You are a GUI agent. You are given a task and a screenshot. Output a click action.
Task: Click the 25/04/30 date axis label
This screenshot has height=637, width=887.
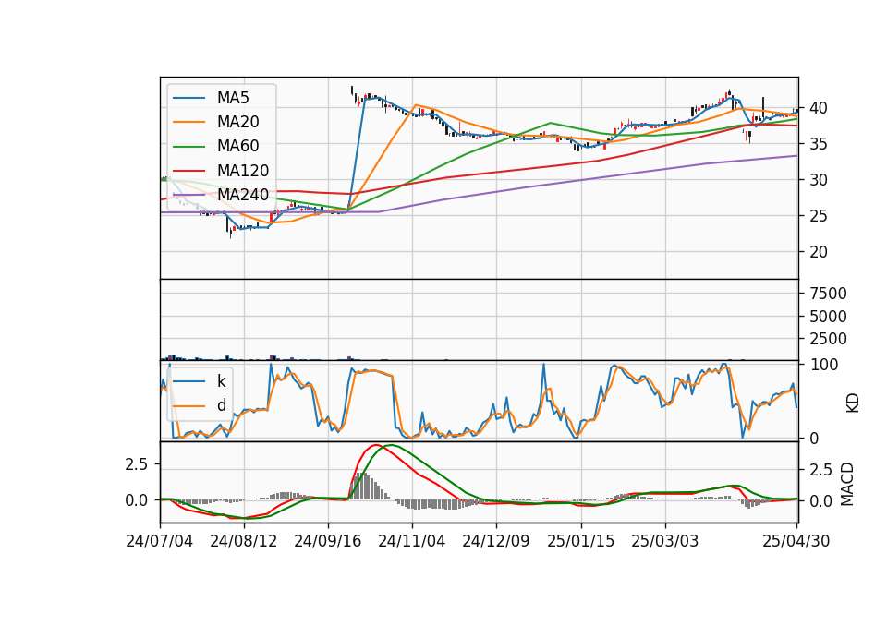point(796,541)
